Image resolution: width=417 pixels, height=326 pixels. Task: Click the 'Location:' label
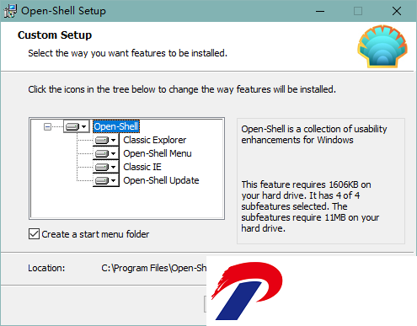46,268
